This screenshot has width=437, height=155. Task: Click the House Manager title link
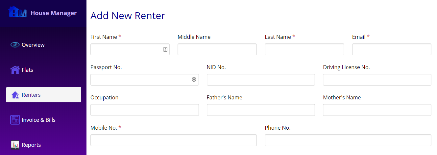(x=54, y=13)
